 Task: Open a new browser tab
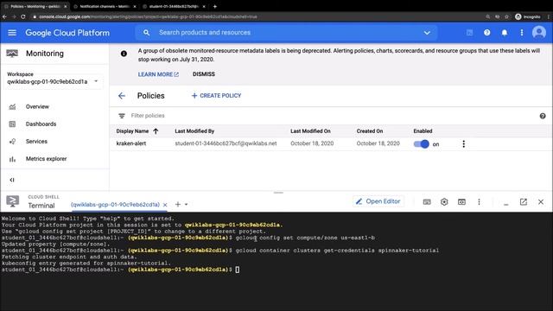pos(215,6)
